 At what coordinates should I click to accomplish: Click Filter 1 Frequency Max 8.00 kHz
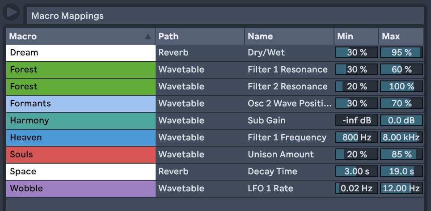[x=401, y=138]
